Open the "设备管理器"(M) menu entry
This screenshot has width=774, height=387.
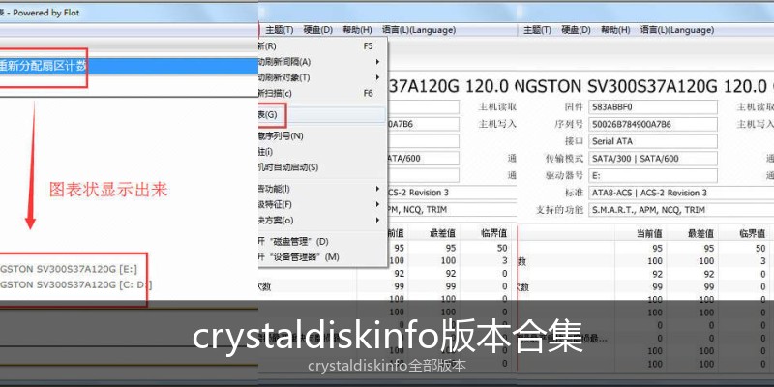click(322, 257)
